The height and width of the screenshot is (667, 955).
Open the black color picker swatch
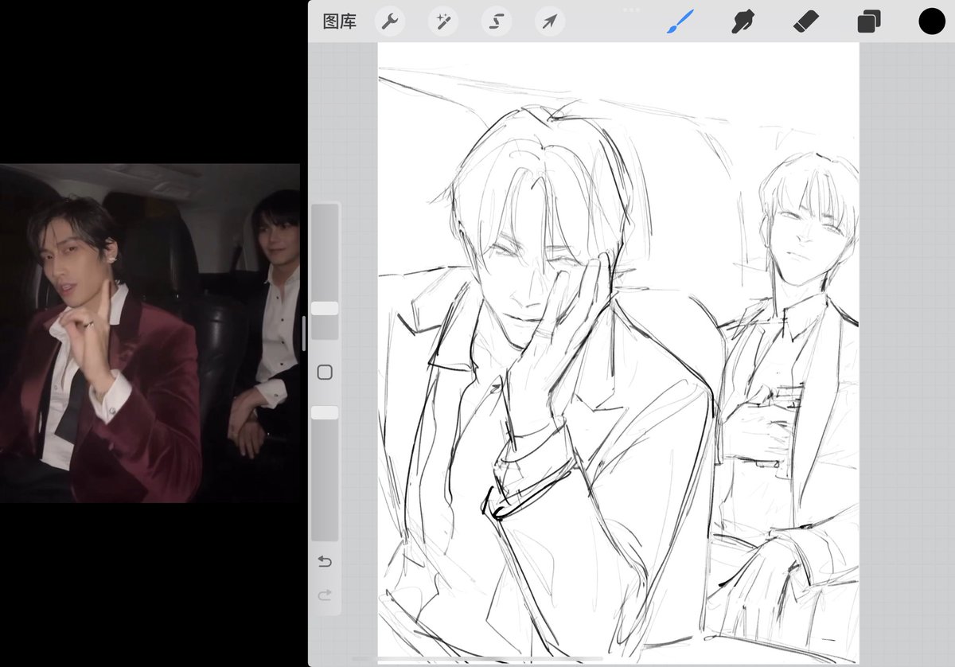click(932, 21)
